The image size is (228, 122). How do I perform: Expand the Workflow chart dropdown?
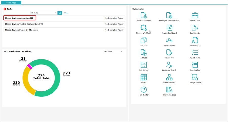coord(113,51)
